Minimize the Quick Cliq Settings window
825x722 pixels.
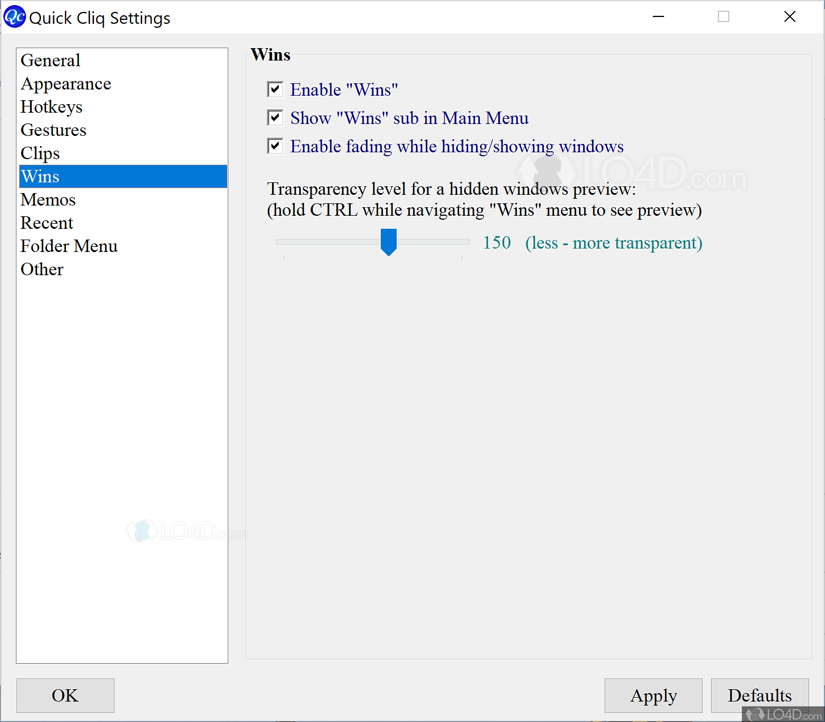(658, 16)
